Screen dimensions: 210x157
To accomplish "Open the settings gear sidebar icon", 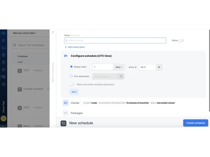I will (3, 84).
